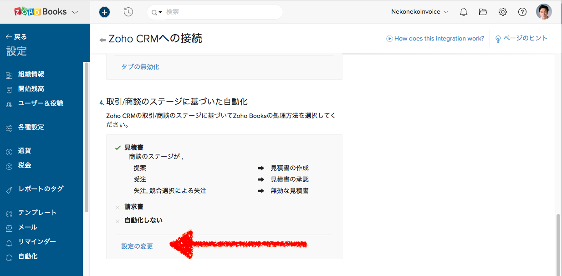Open the recent history clock icon
This screenshot has width=562, height=276.
[x=128, y=12]
